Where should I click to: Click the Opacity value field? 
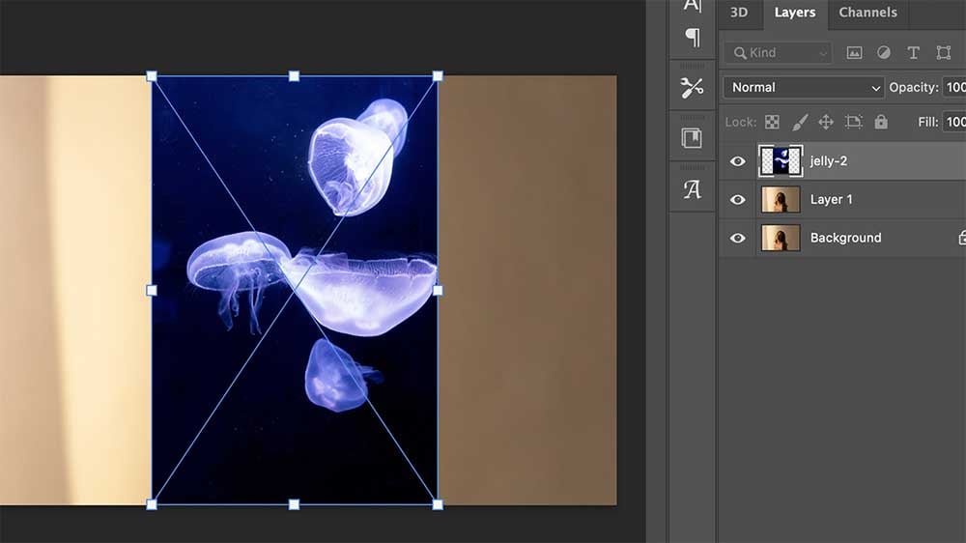click(954, 87)
